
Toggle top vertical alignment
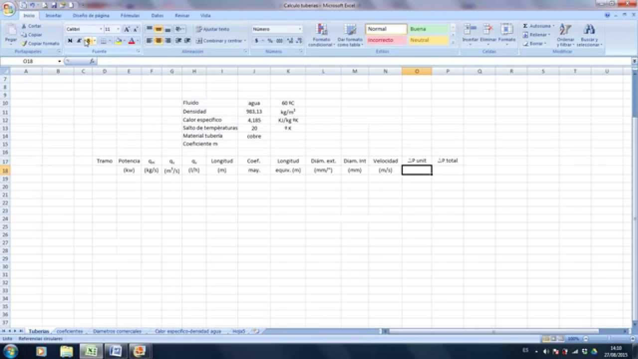(150, 29)
